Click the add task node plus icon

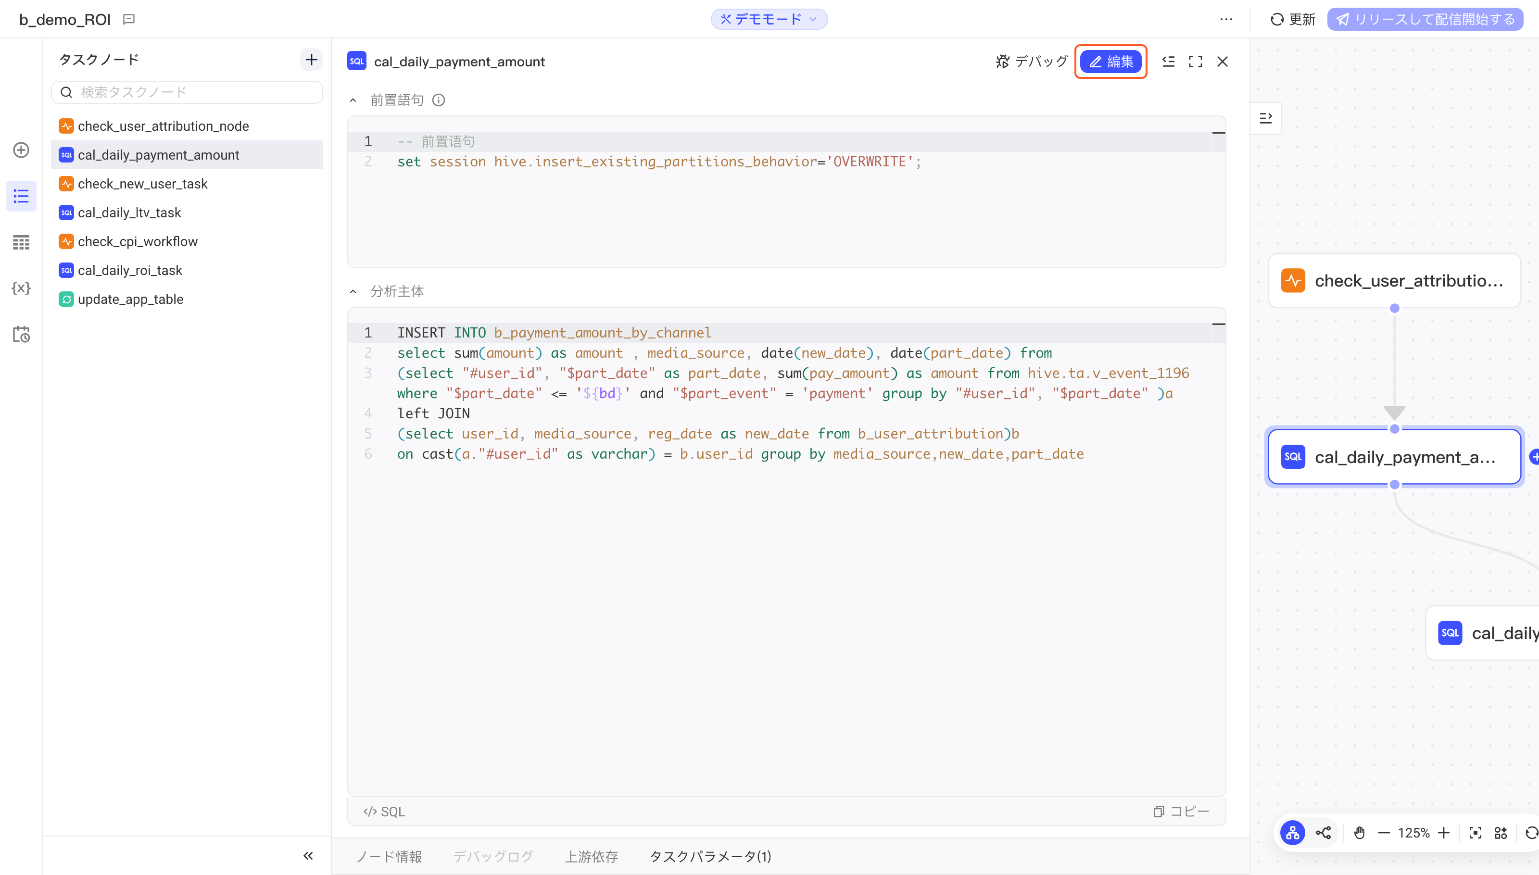coord(311,60)
